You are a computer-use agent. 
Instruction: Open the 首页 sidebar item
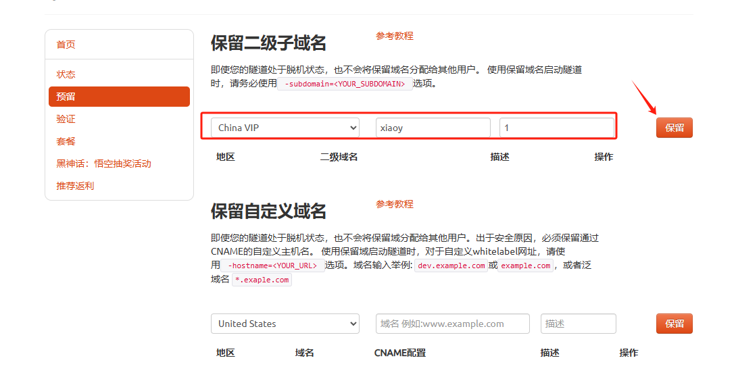(66, 45)
